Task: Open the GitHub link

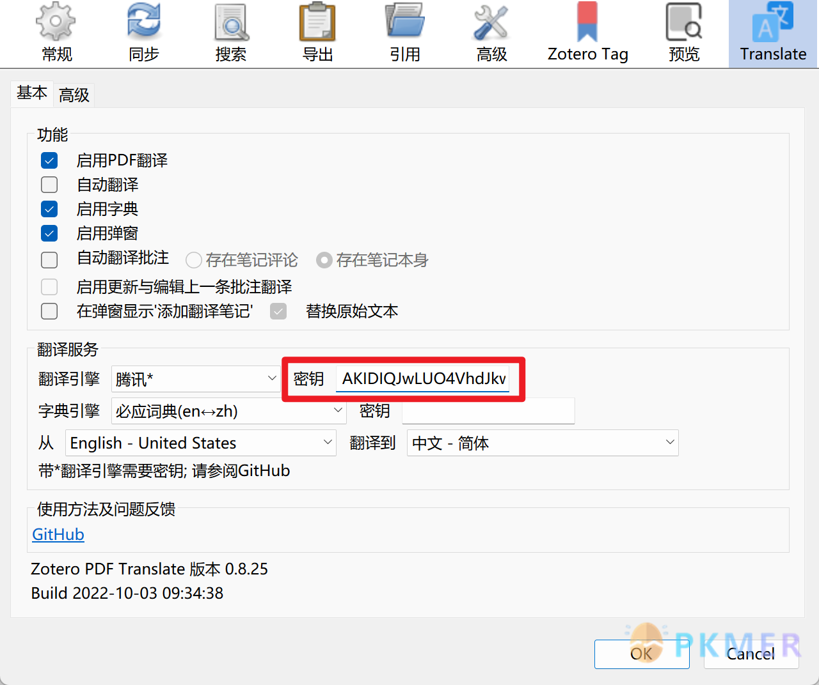Action: click(x=58, y=534)
